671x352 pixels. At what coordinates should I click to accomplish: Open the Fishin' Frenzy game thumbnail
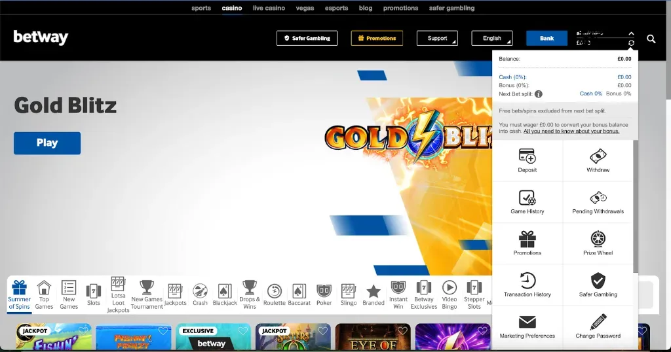click(x=134, y=338)
